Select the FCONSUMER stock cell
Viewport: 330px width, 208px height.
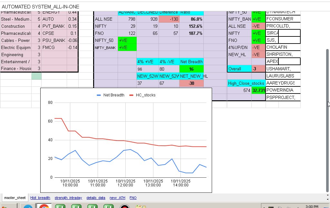click(x=283, y=19)
